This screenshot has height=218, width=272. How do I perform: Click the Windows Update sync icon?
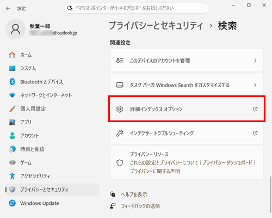(12, 203)
